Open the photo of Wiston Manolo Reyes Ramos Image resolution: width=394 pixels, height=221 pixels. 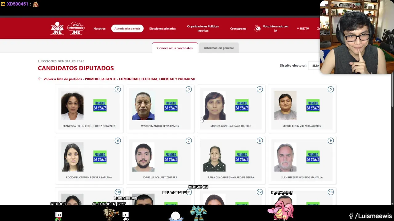coord(143,106)
